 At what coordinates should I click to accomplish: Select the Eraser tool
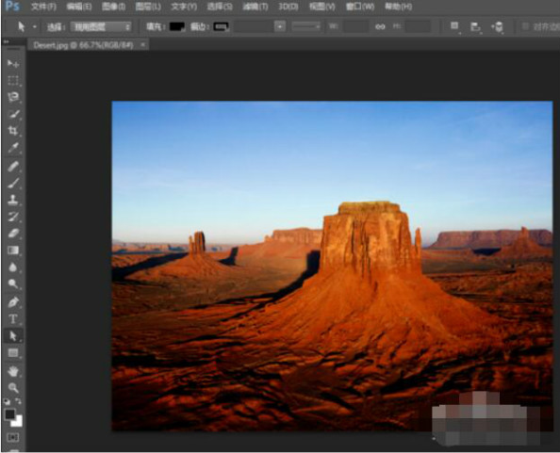13,234
